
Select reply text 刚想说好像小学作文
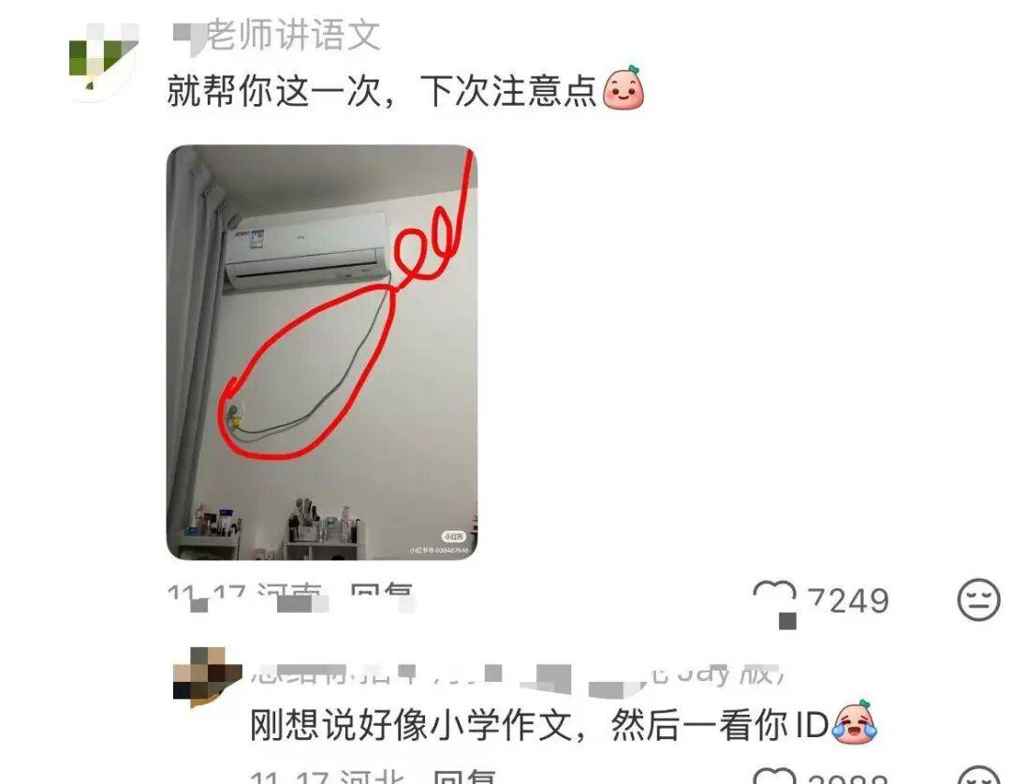(411, 724)
